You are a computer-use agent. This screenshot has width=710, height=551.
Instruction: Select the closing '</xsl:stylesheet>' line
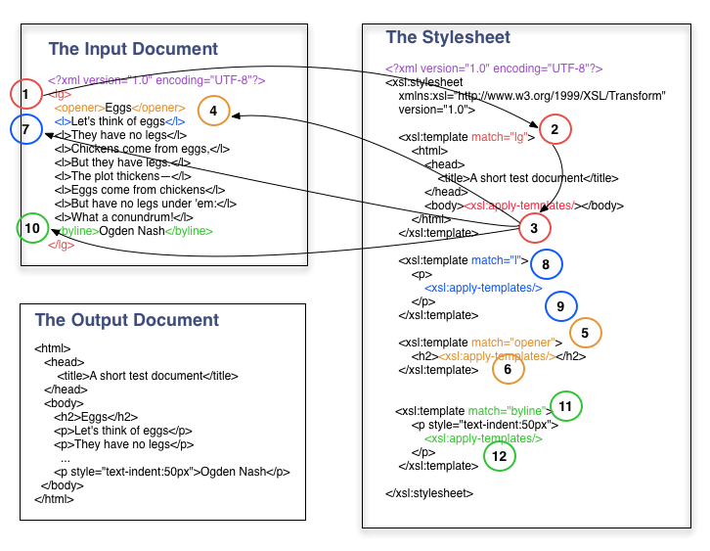[x=429, y=493]
